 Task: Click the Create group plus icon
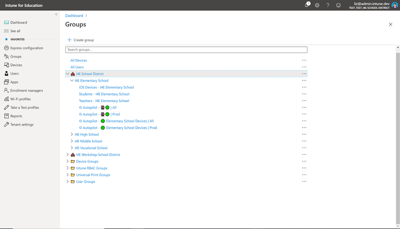(69, 40)
